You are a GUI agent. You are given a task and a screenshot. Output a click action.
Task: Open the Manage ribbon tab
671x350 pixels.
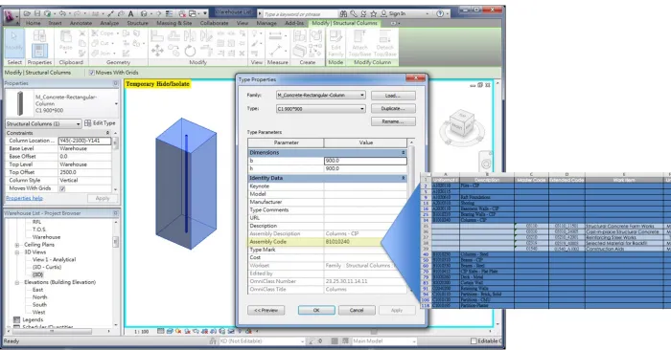coord(266,23)
